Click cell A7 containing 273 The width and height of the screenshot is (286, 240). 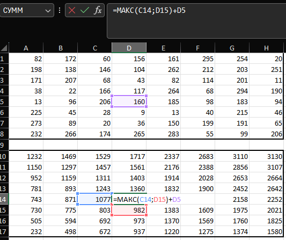click(26, 123)
